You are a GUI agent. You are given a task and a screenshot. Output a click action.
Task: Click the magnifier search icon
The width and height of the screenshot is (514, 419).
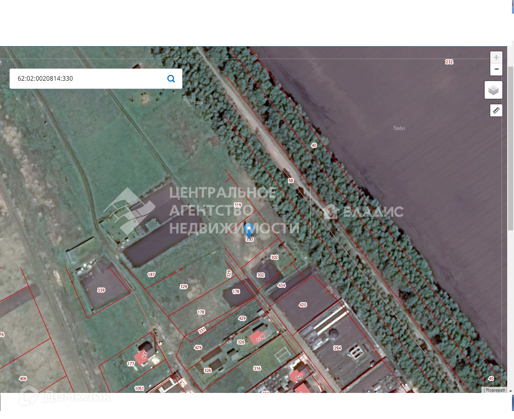(x=171, y=79)
